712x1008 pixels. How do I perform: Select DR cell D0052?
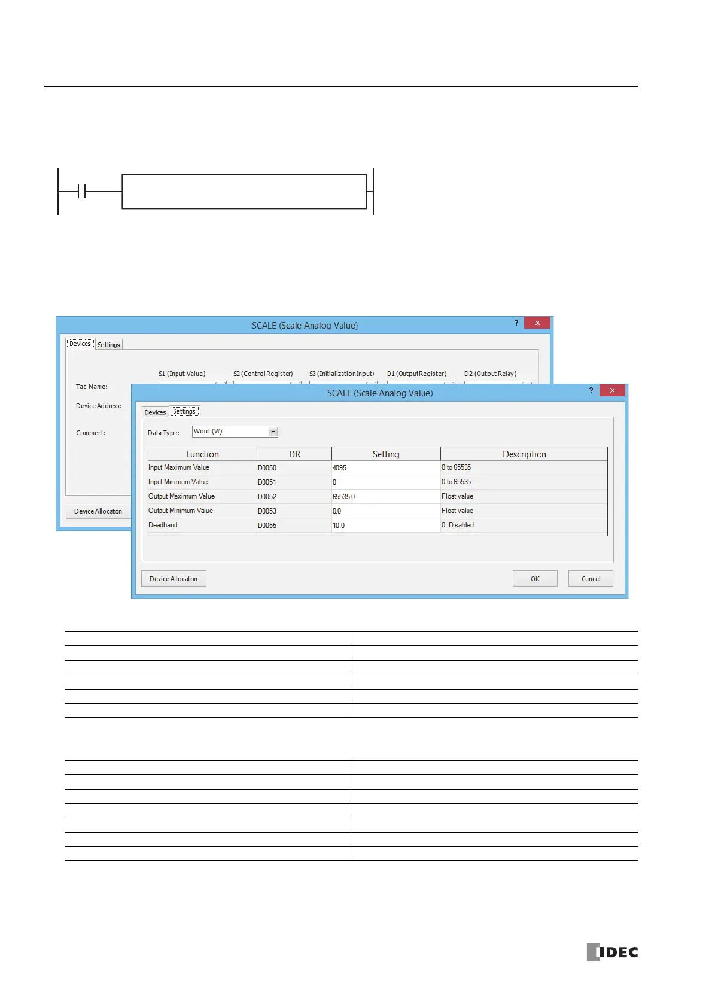[x=294, y=497]
